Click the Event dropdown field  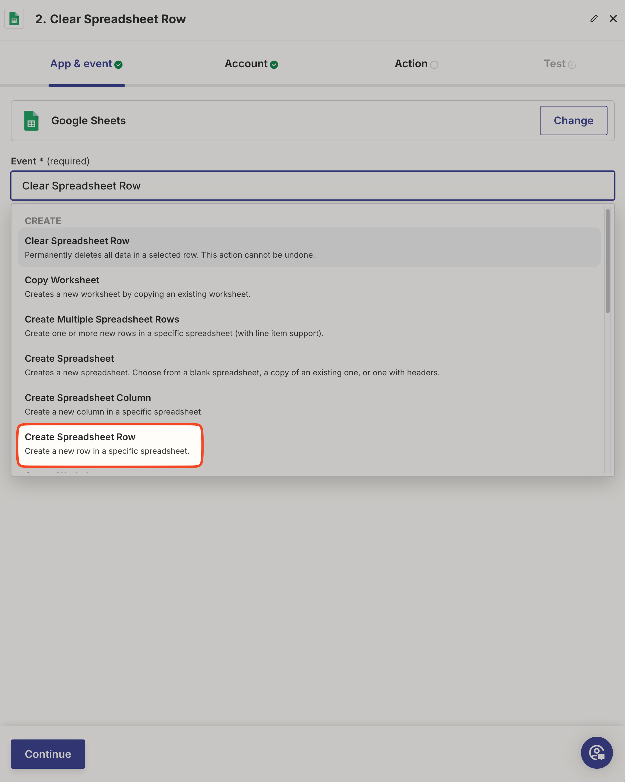(312, 186)
